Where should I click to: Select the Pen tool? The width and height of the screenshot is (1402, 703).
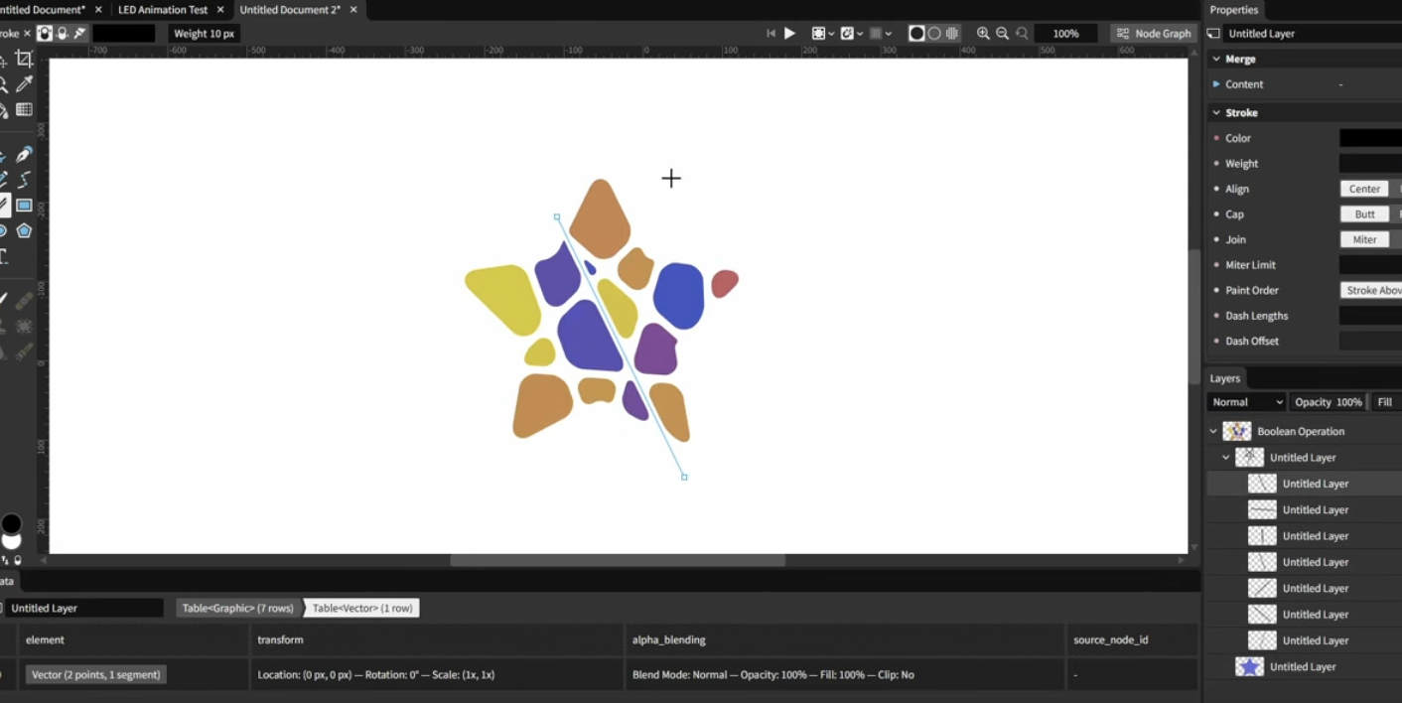[24, 155]
